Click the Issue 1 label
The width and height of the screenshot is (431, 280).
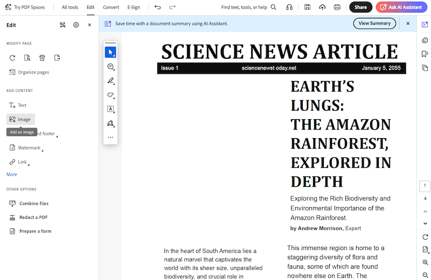[x=170, y=68]
